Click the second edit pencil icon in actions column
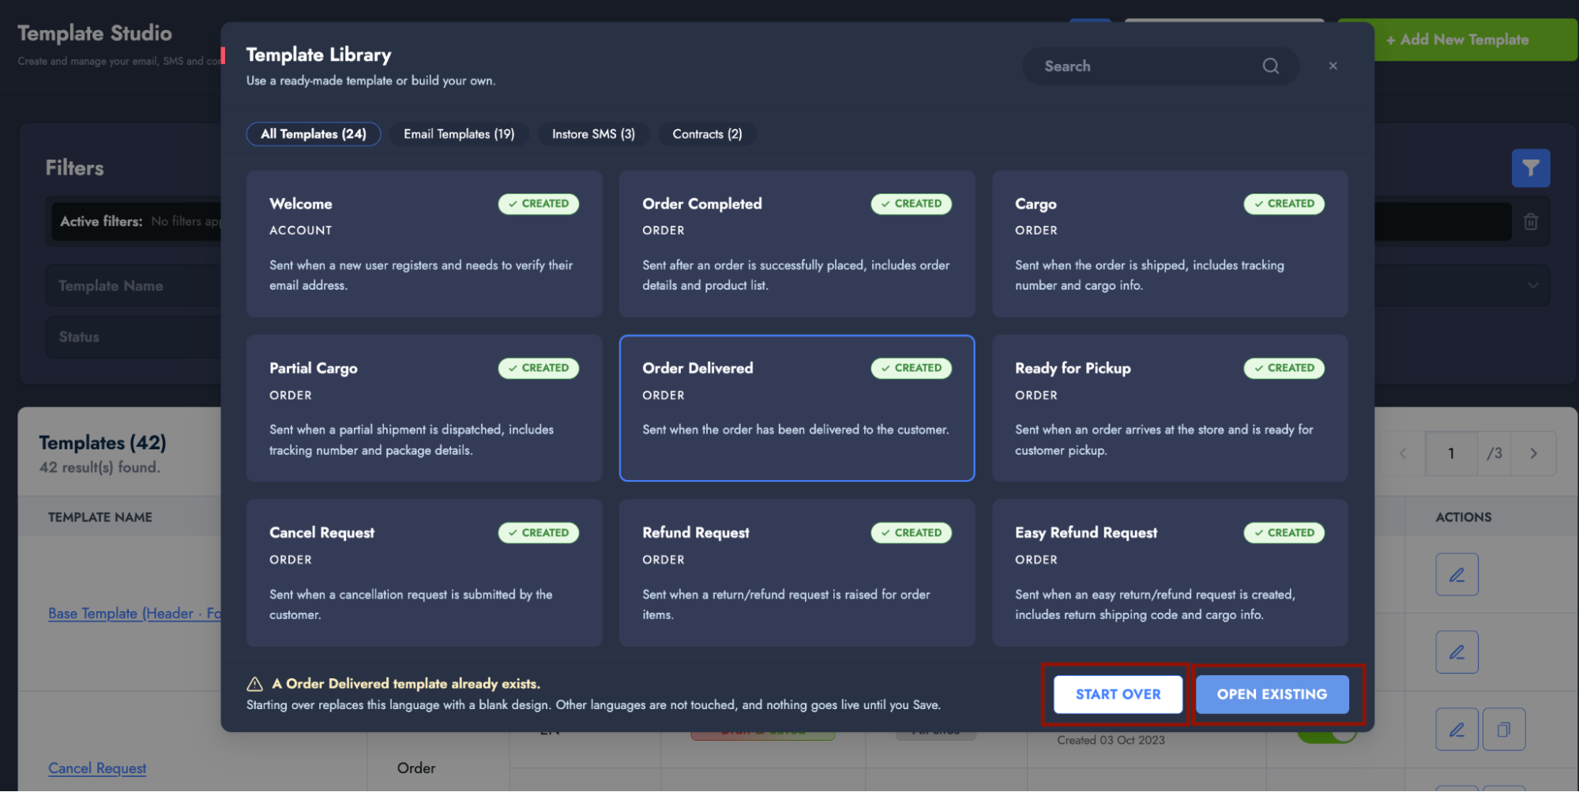 (x=1457, y=652)
